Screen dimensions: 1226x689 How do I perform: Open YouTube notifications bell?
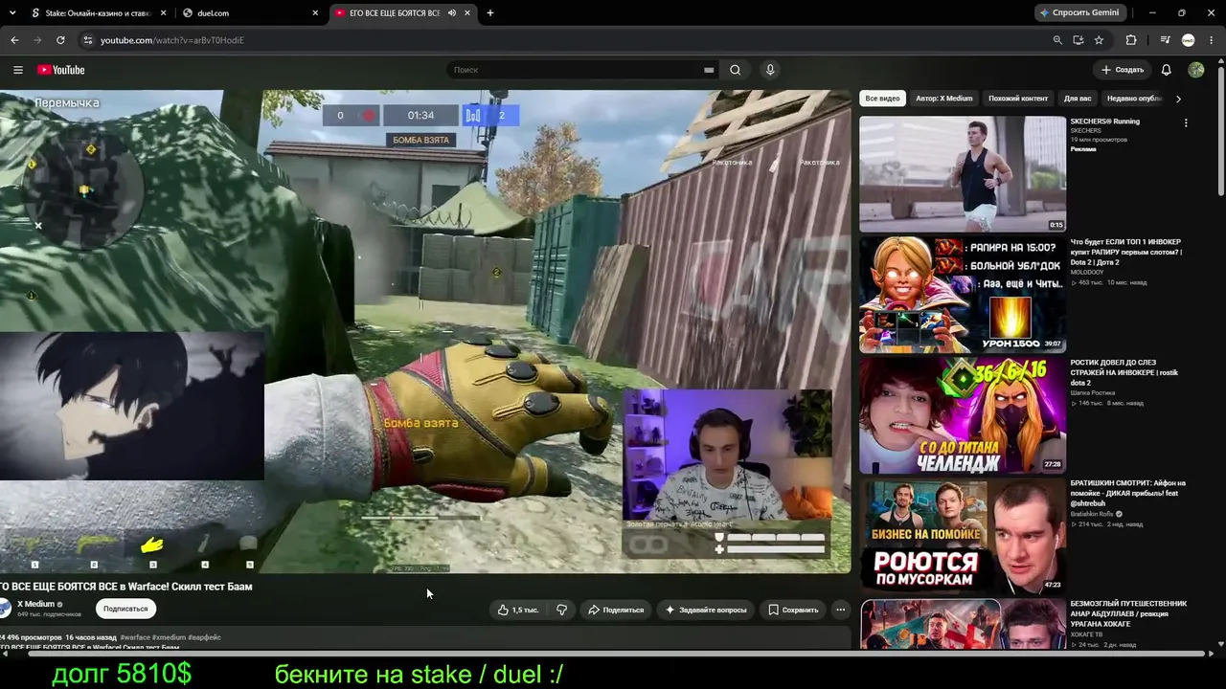click(x=1166, y=70)
